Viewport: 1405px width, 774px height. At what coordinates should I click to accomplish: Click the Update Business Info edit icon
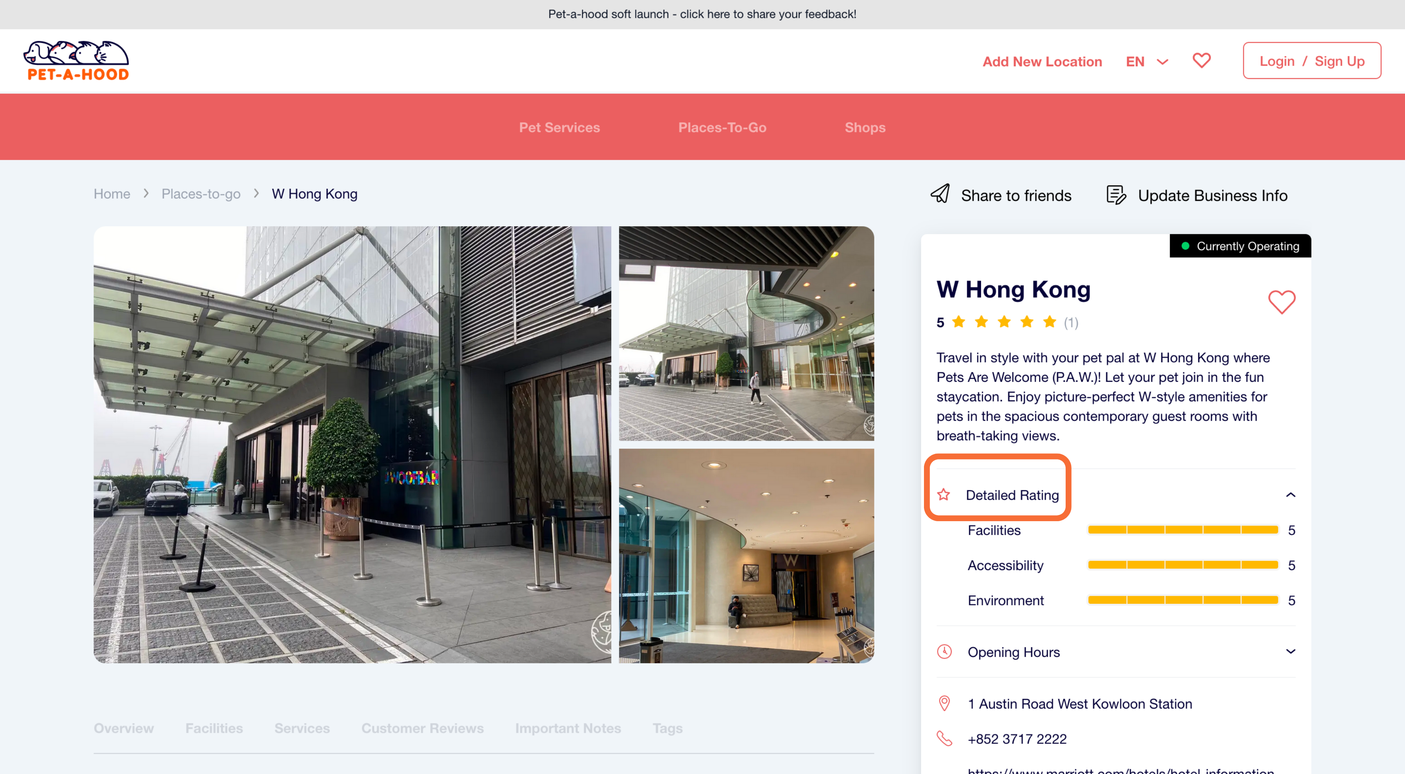point(1116,195)
